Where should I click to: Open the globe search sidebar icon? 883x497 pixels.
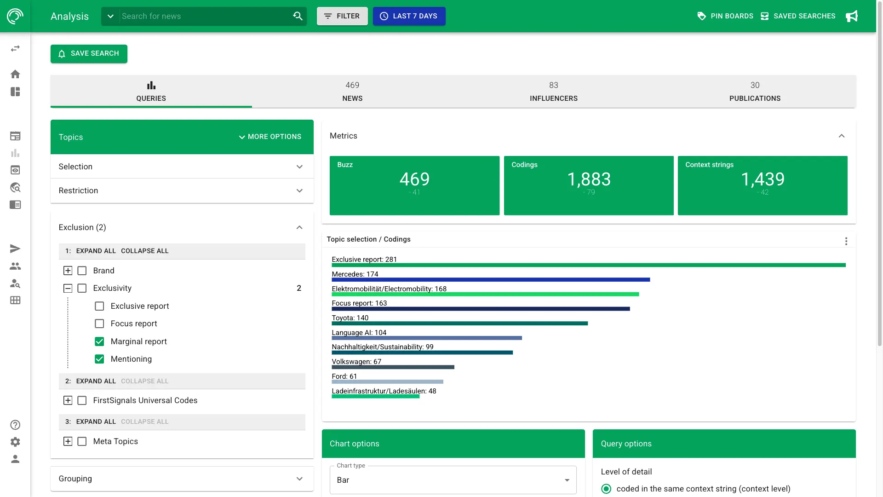coord(15,187)
